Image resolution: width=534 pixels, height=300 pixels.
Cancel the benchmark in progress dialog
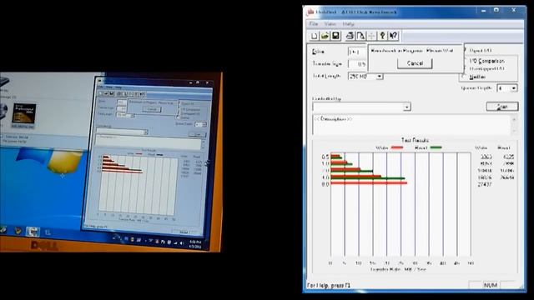click(x=415, y=63)
